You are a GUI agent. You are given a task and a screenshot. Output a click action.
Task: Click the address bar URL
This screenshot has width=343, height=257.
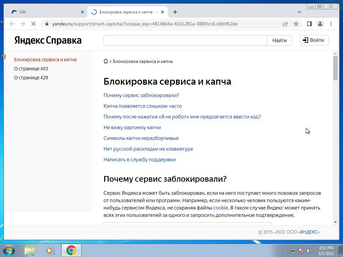(x=145, y=24)
